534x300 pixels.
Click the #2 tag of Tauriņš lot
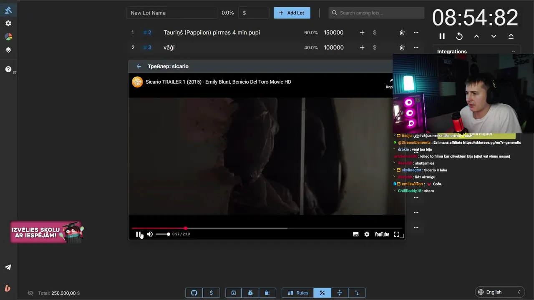147,32
